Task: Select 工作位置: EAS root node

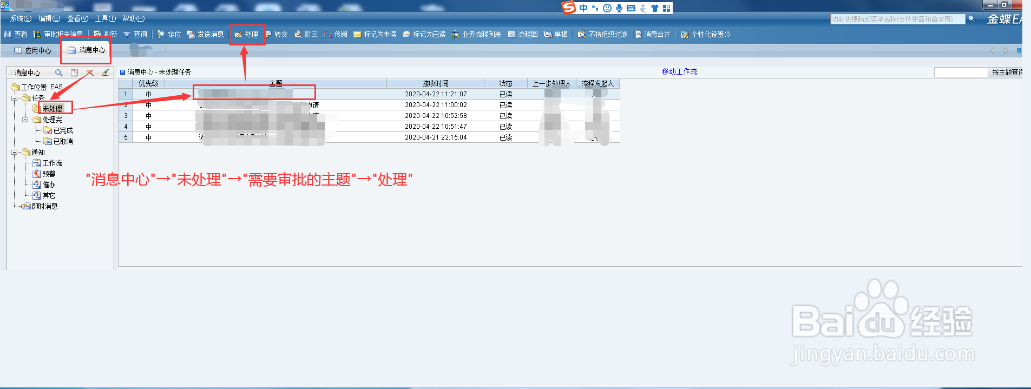Action: pos(37,87)
